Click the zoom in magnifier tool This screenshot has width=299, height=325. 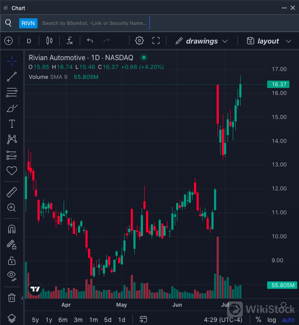[x=12, y=207]
